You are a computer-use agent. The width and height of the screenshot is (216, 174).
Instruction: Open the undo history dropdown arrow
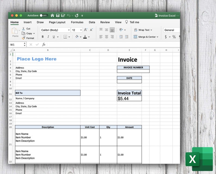pyautogui.click(x=72, y=15)
